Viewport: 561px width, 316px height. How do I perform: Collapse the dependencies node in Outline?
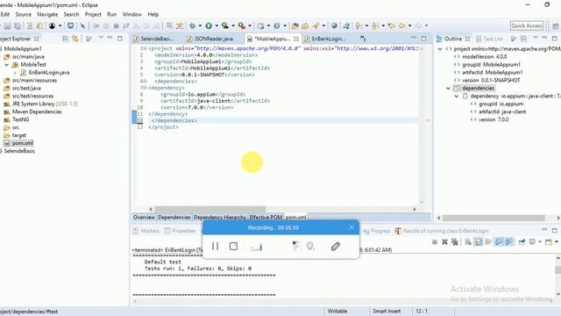point(448,88)
